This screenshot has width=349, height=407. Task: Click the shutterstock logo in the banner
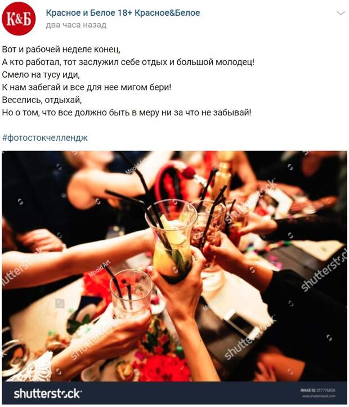click(48, 393)
